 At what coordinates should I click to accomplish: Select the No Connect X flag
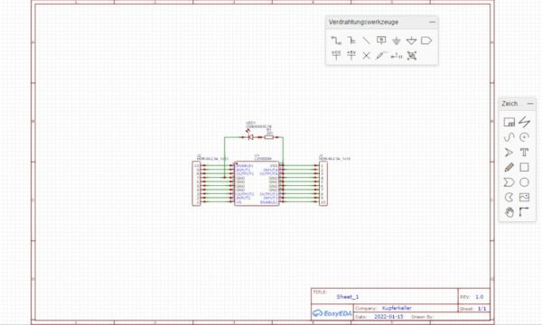366,56
